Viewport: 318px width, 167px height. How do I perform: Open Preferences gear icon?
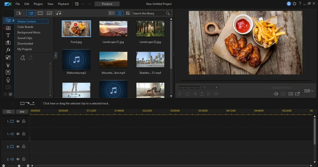[x=294, y=4]
